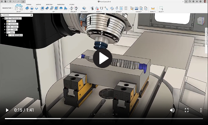Select the 2D Pocket icon
This screenshot has height=125, width=208.
pyautogui.click(x=32, y=8)
